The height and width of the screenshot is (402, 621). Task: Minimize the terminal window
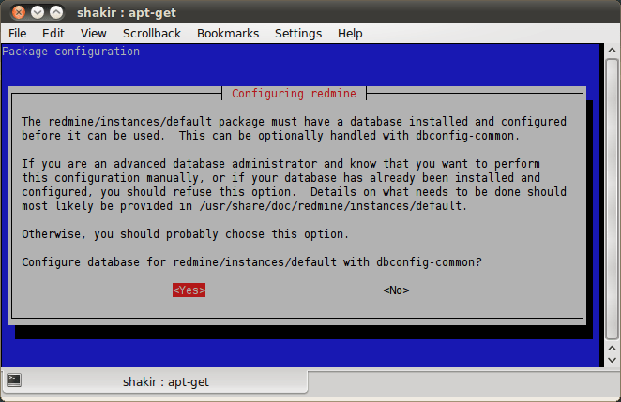[38, 13]
